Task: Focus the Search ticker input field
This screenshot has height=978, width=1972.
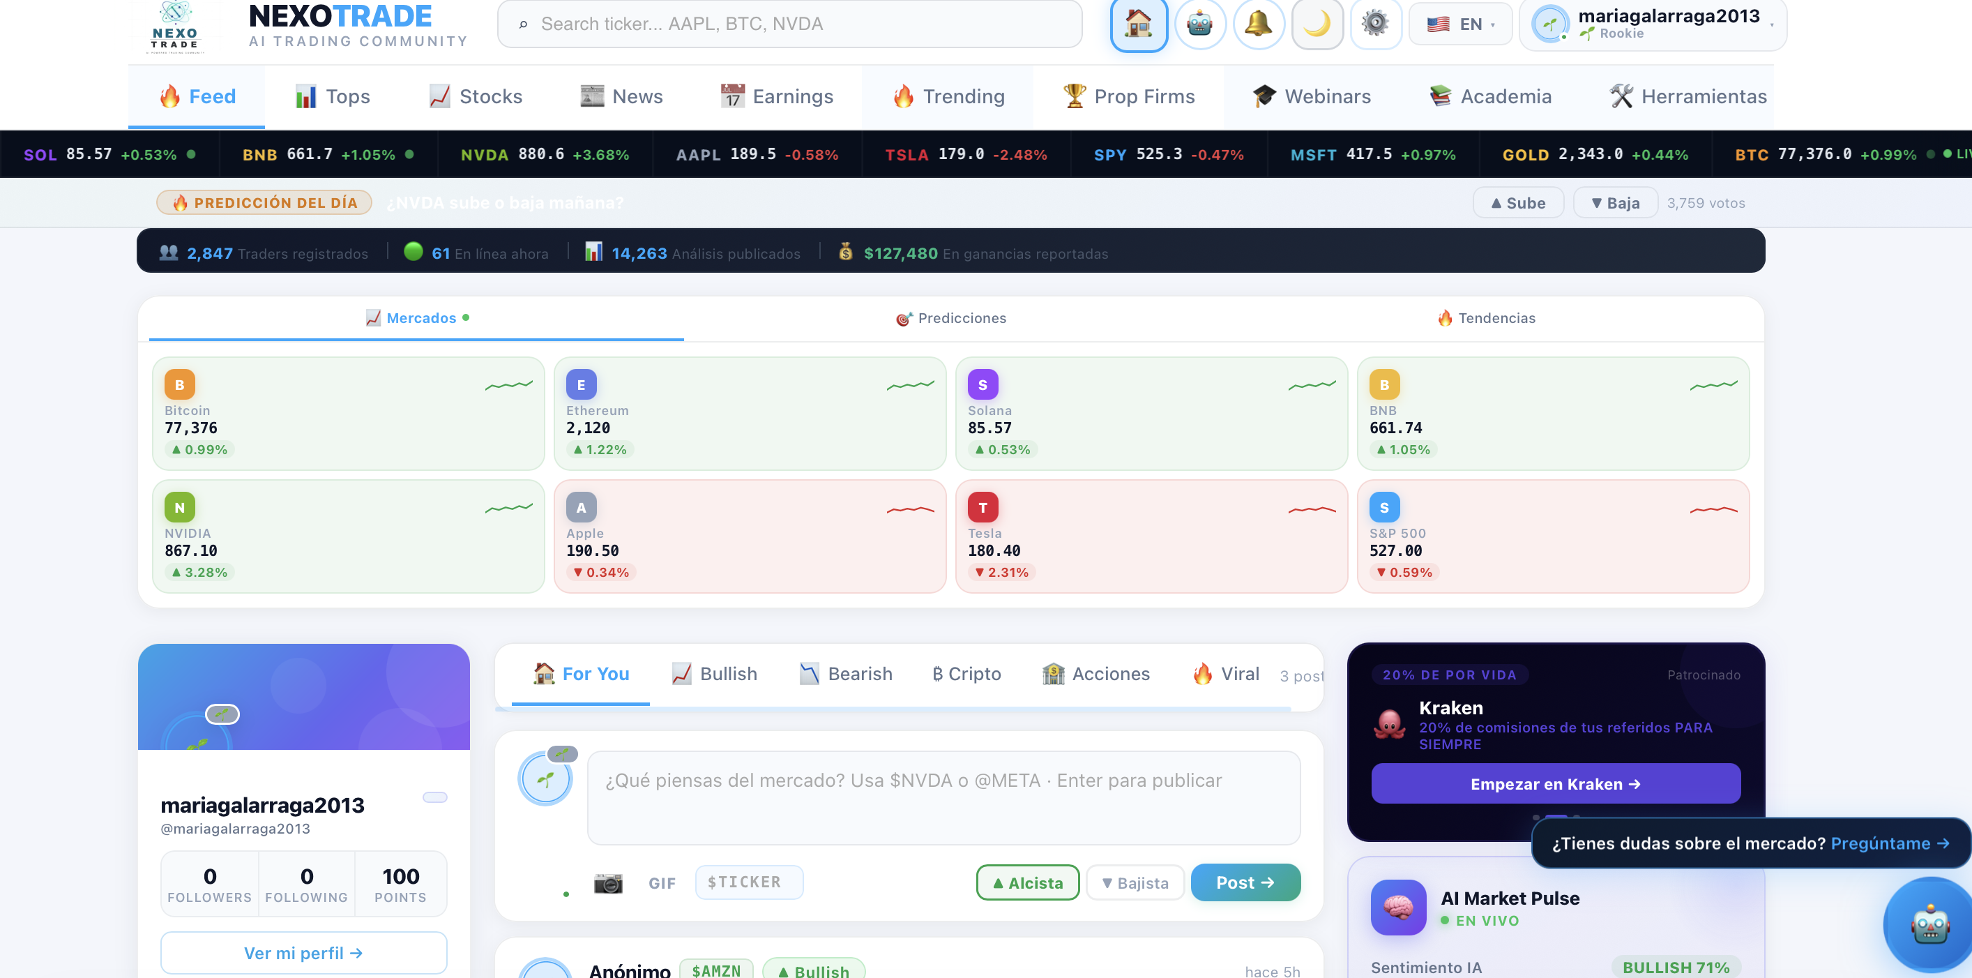Action: click(789, 24)
